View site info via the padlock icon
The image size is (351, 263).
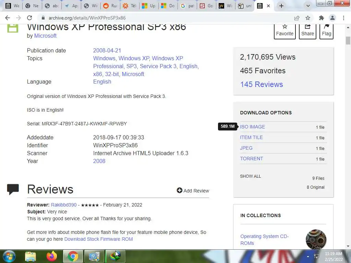point(43,18)
